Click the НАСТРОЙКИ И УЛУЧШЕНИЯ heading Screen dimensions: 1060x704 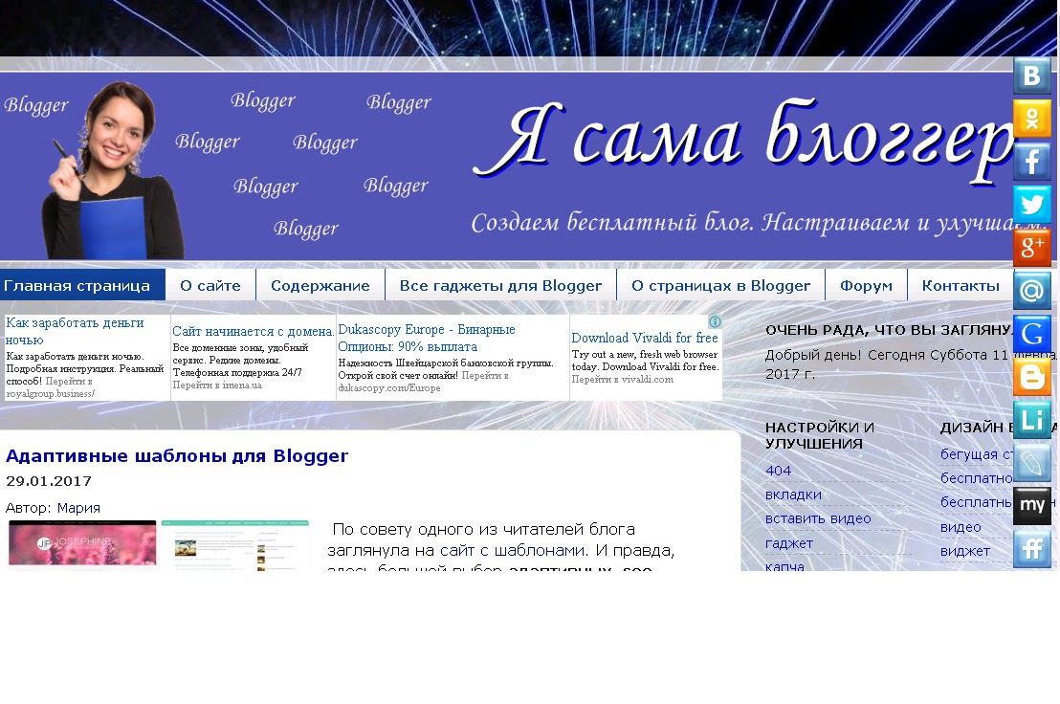pos(819,435)
